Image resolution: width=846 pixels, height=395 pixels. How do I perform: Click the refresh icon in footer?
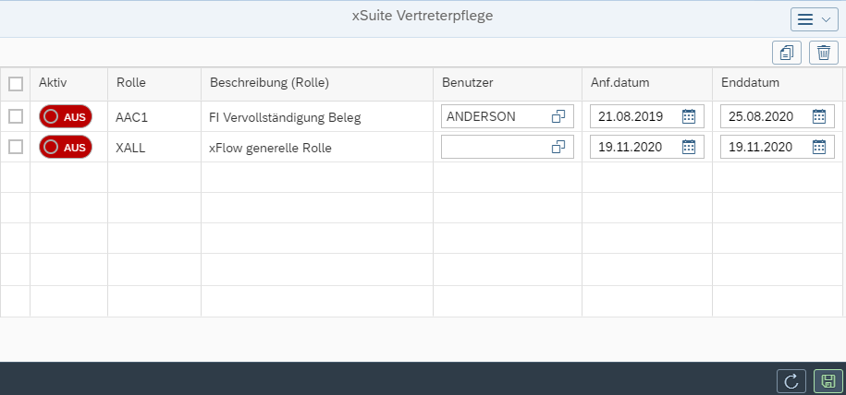point(791,380)
